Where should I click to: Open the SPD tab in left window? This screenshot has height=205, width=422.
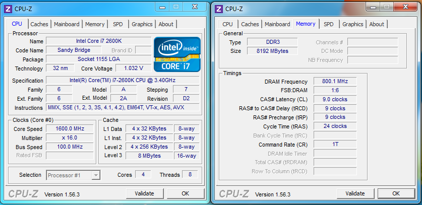pos(117,24)
